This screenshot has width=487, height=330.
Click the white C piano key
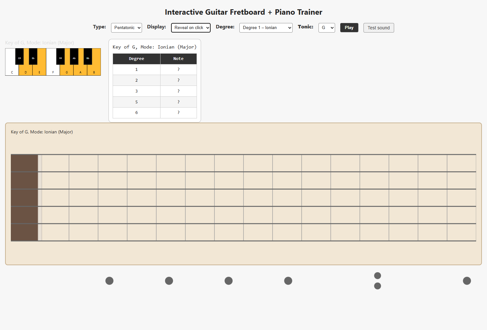coord(12,70)
